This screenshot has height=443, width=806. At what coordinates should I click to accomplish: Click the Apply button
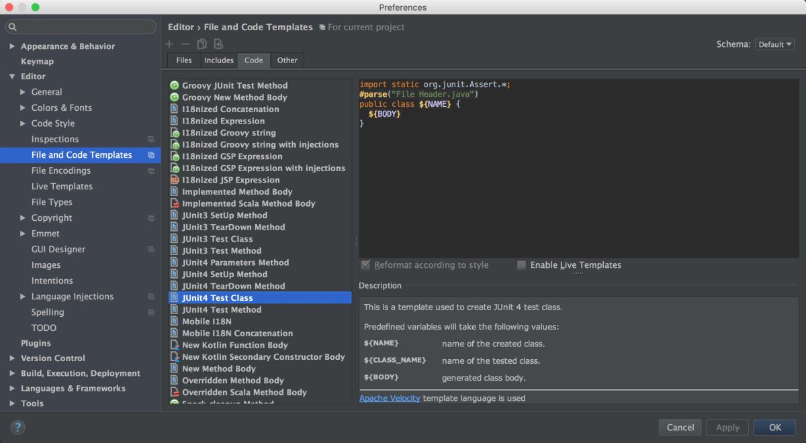point(727,428)
